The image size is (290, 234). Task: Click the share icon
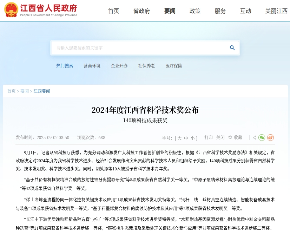coord(254,138)
